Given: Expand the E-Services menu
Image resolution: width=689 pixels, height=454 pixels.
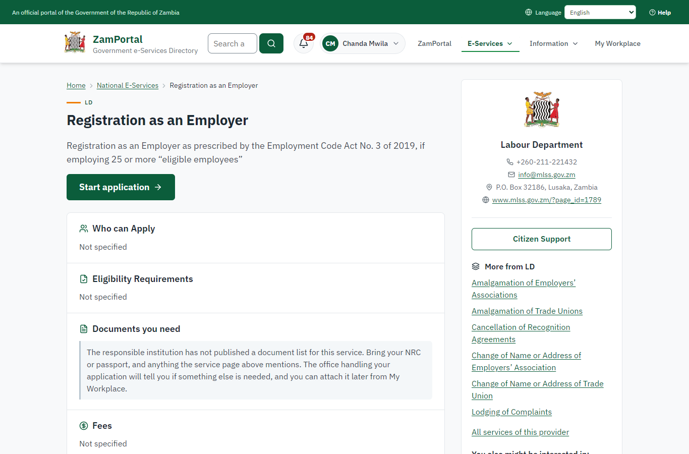Looking at the screenshot, I should (x=490, y=43).
